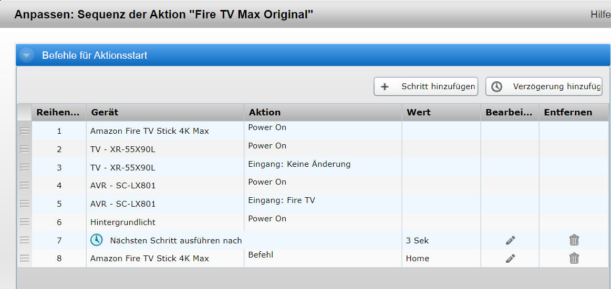
Task: Edit the Home command step
Action: coord(510,258)
